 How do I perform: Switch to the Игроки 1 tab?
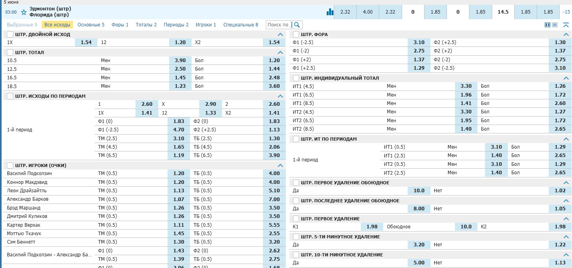[x=206, y=25]
